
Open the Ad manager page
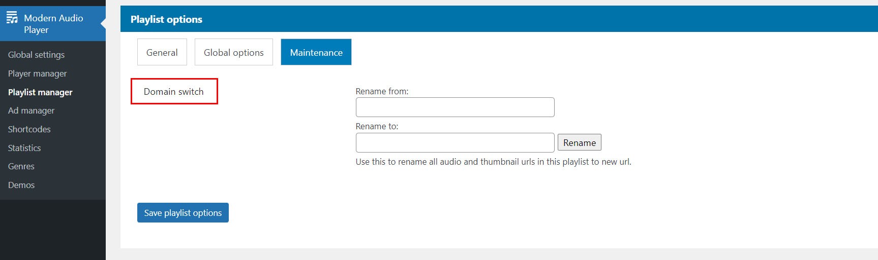[31, 110]
